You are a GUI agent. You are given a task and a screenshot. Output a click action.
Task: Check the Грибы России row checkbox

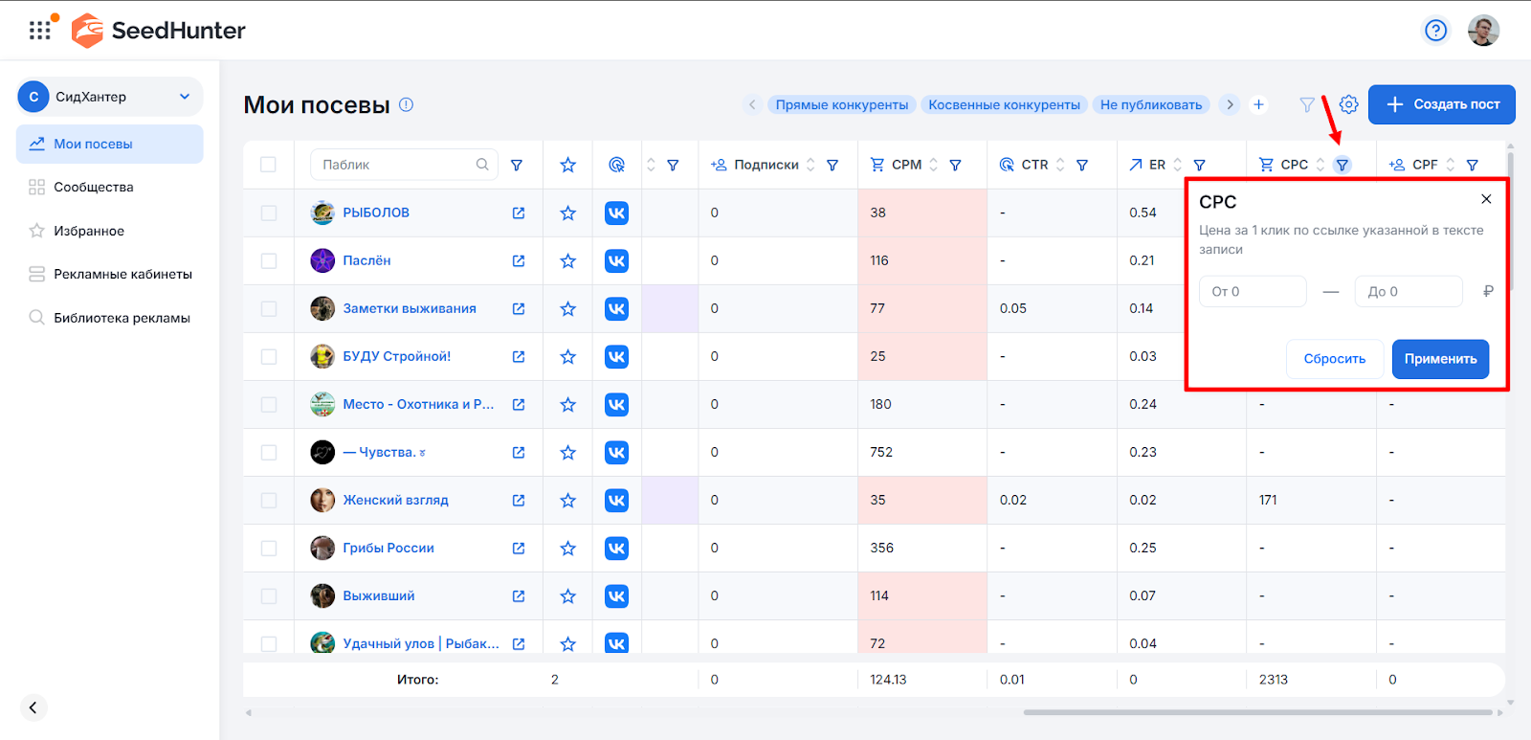[x=269, y=548]
